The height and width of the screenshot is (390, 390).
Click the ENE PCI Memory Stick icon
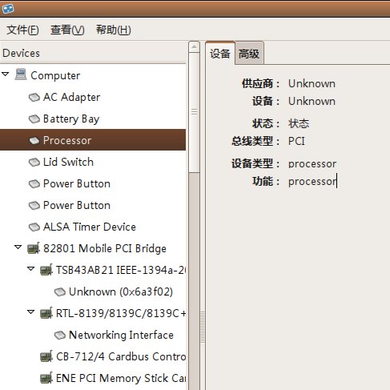[46, 378]
